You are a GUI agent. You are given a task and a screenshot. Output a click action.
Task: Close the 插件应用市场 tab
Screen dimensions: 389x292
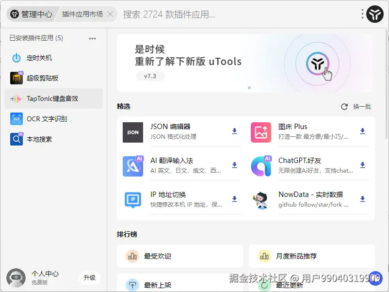(x=110, y=14)
